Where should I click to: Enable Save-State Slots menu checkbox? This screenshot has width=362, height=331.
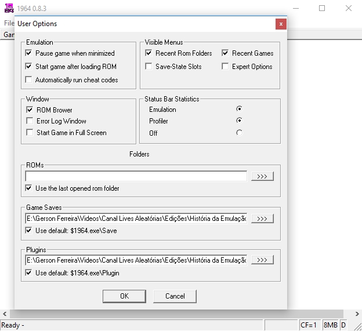pyautogui.click(x=149, y=67)
